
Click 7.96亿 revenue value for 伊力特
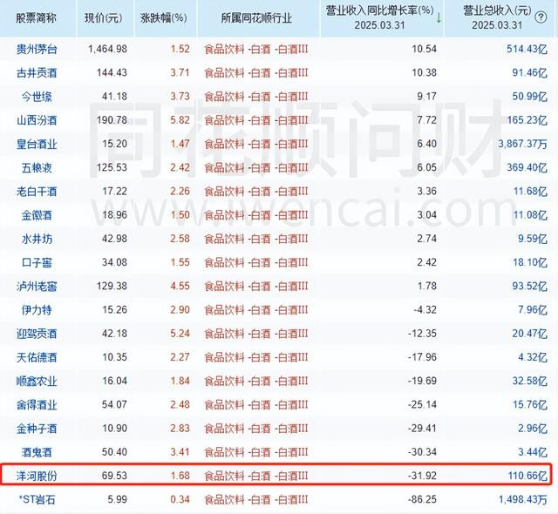533,310
